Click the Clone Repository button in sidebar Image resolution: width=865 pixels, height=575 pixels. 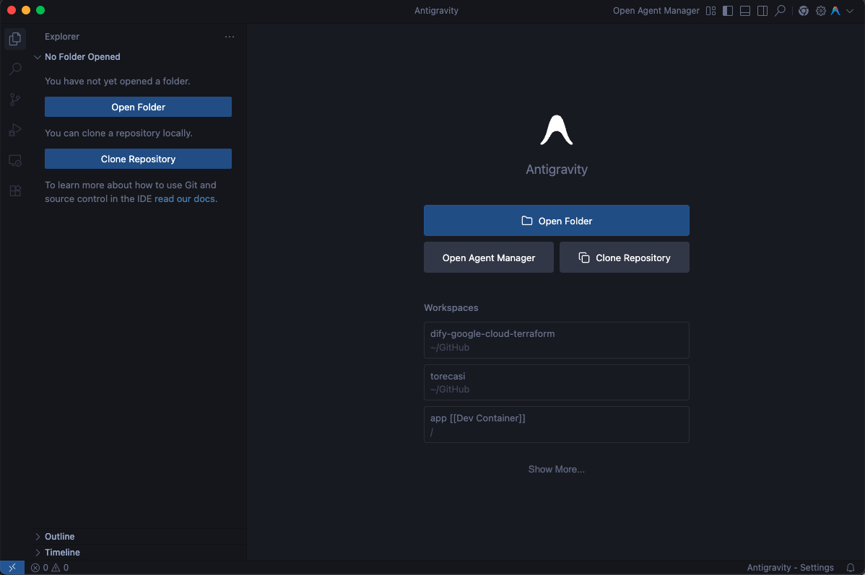(138, 159)
